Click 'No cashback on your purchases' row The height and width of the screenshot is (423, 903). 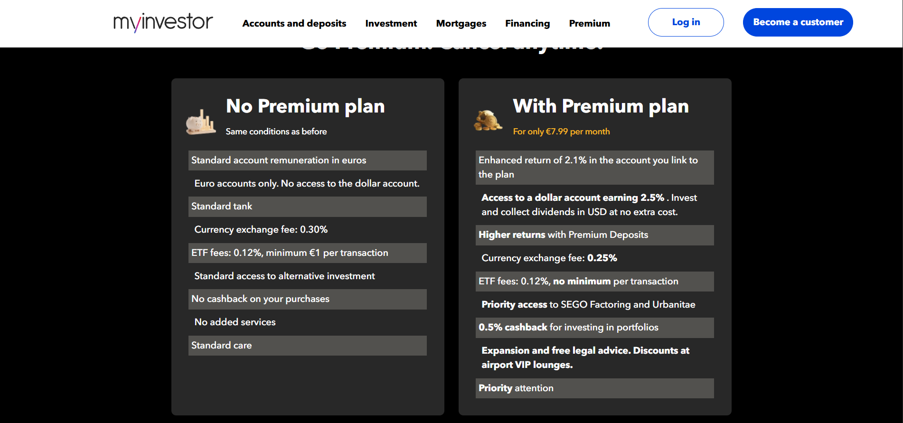(x=307, y=299)
